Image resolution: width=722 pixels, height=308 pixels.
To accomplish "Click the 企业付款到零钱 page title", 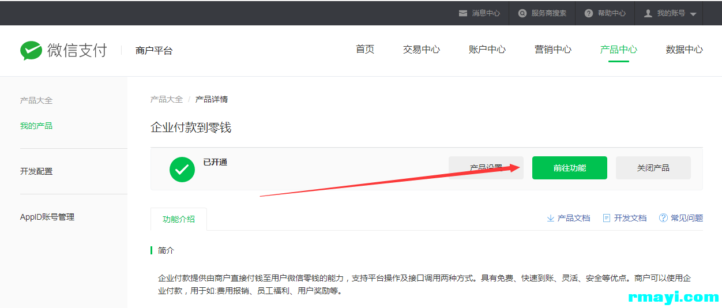I will (191, 127).
